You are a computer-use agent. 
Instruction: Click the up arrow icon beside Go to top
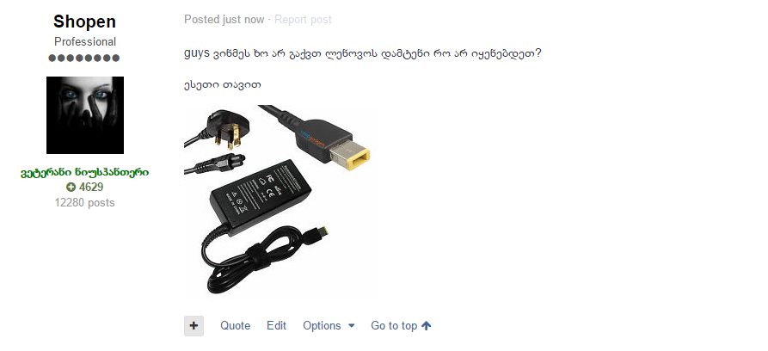click(426, 325)
